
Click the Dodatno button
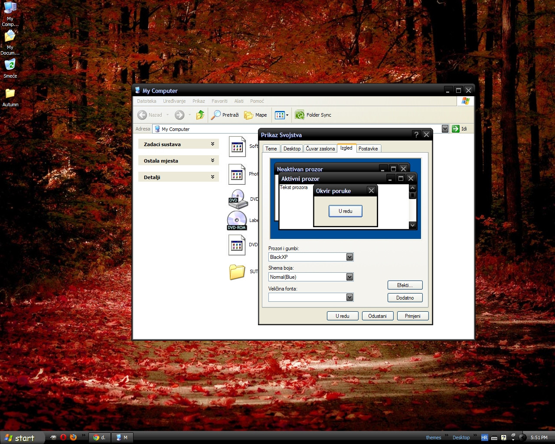point(405,298)
